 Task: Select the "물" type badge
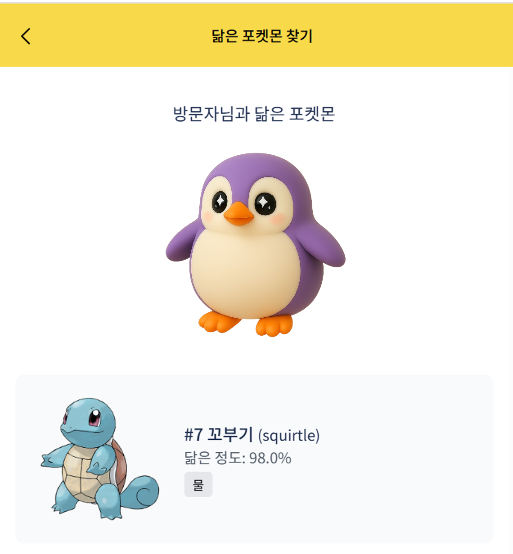[198, 485]
